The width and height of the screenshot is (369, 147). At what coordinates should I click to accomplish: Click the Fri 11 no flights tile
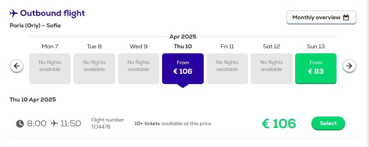(x=227, y=69)
